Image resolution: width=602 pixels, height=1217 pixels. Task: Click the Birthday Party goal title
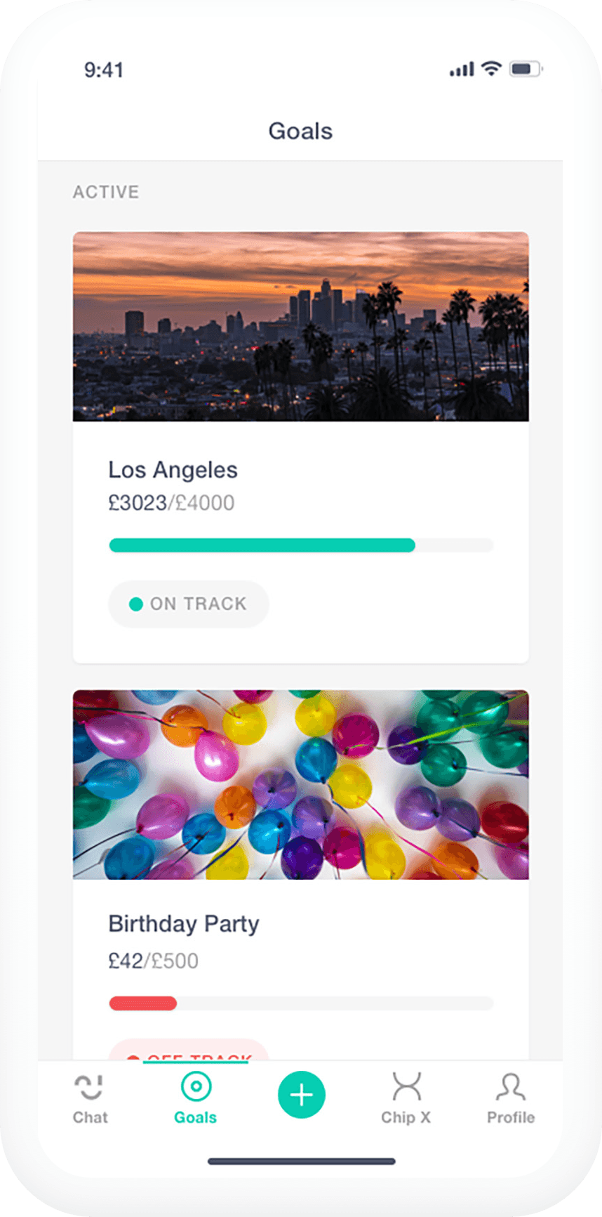[184, 923]
